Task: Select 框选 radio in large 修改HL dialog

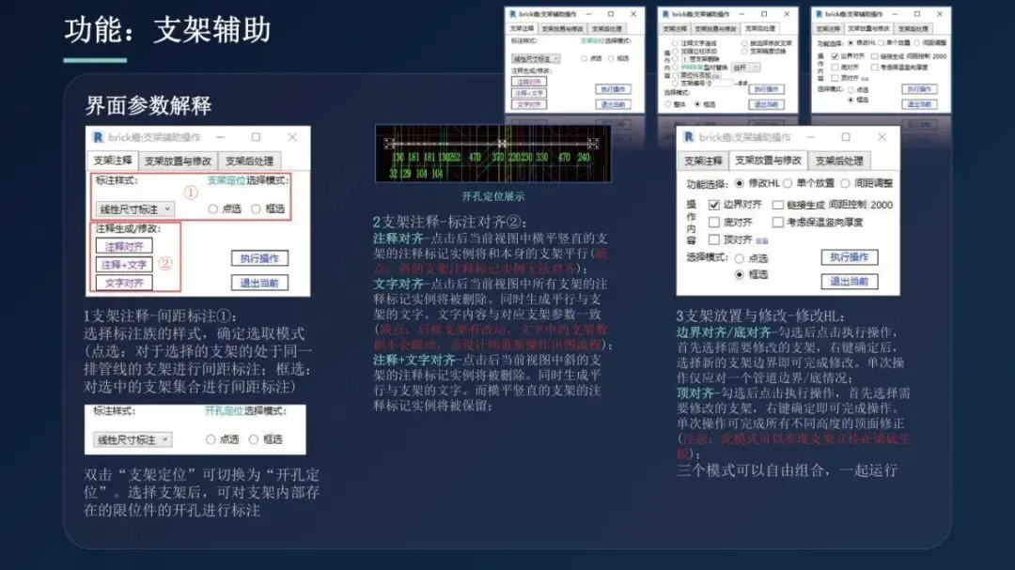Action: tap(740, 274)
